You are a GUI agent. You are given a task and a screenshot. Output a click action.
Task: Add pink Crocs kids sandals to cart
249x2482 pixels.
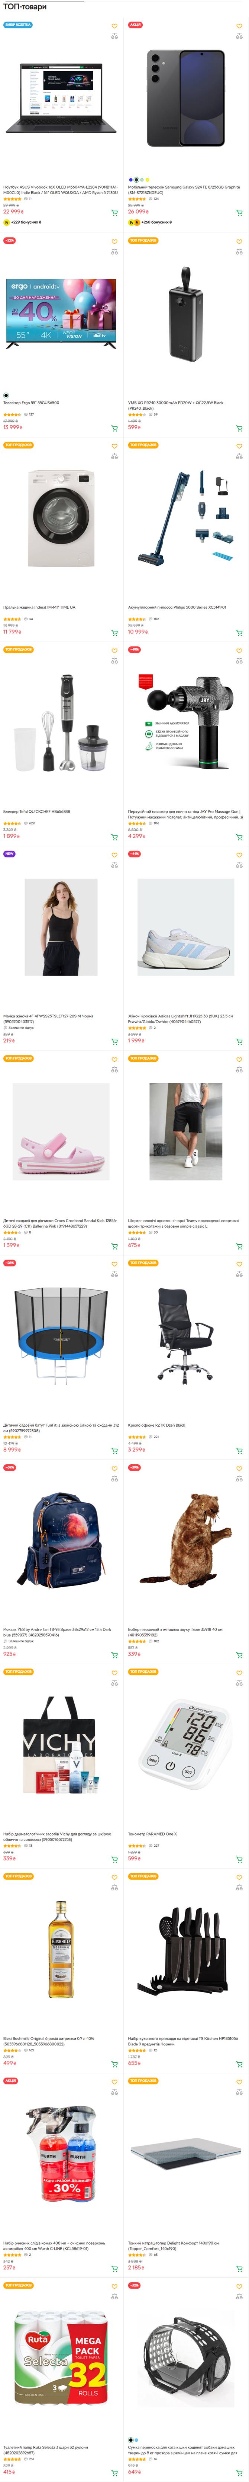coord(114,1245)
